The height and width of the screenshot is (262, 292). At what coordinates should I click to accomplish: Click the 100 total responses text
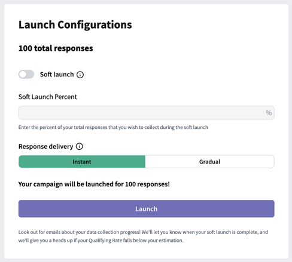pos(56,48)
